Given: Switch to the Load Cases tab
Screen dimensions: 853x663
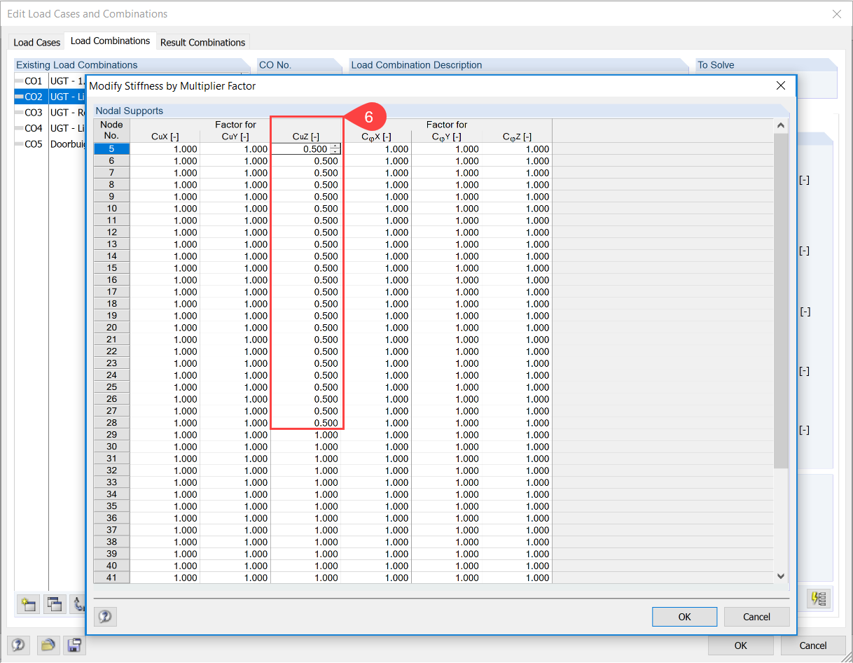Looking at the screenshot, I should [x=36, y=42].
